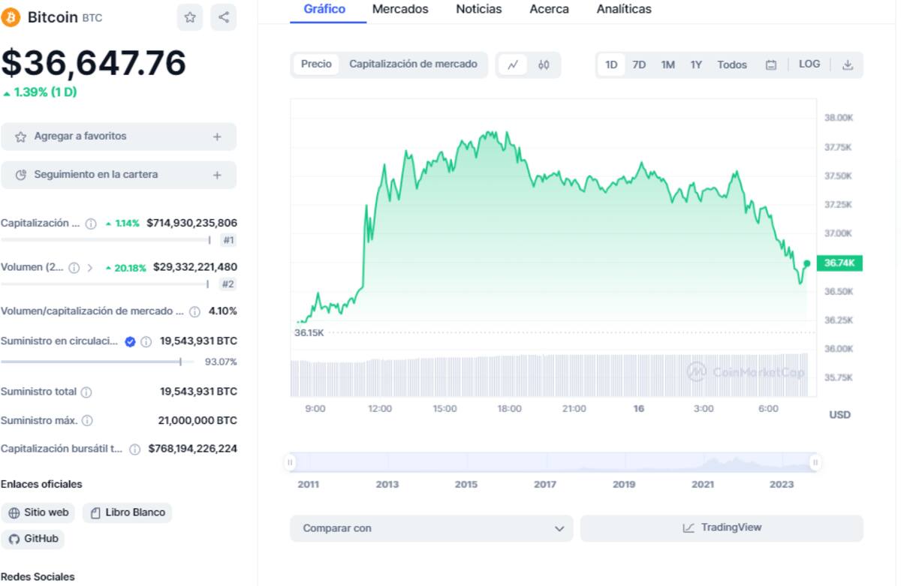Click the share icon beside Bitcoin title
901x586 pixels.
(224, 17)
